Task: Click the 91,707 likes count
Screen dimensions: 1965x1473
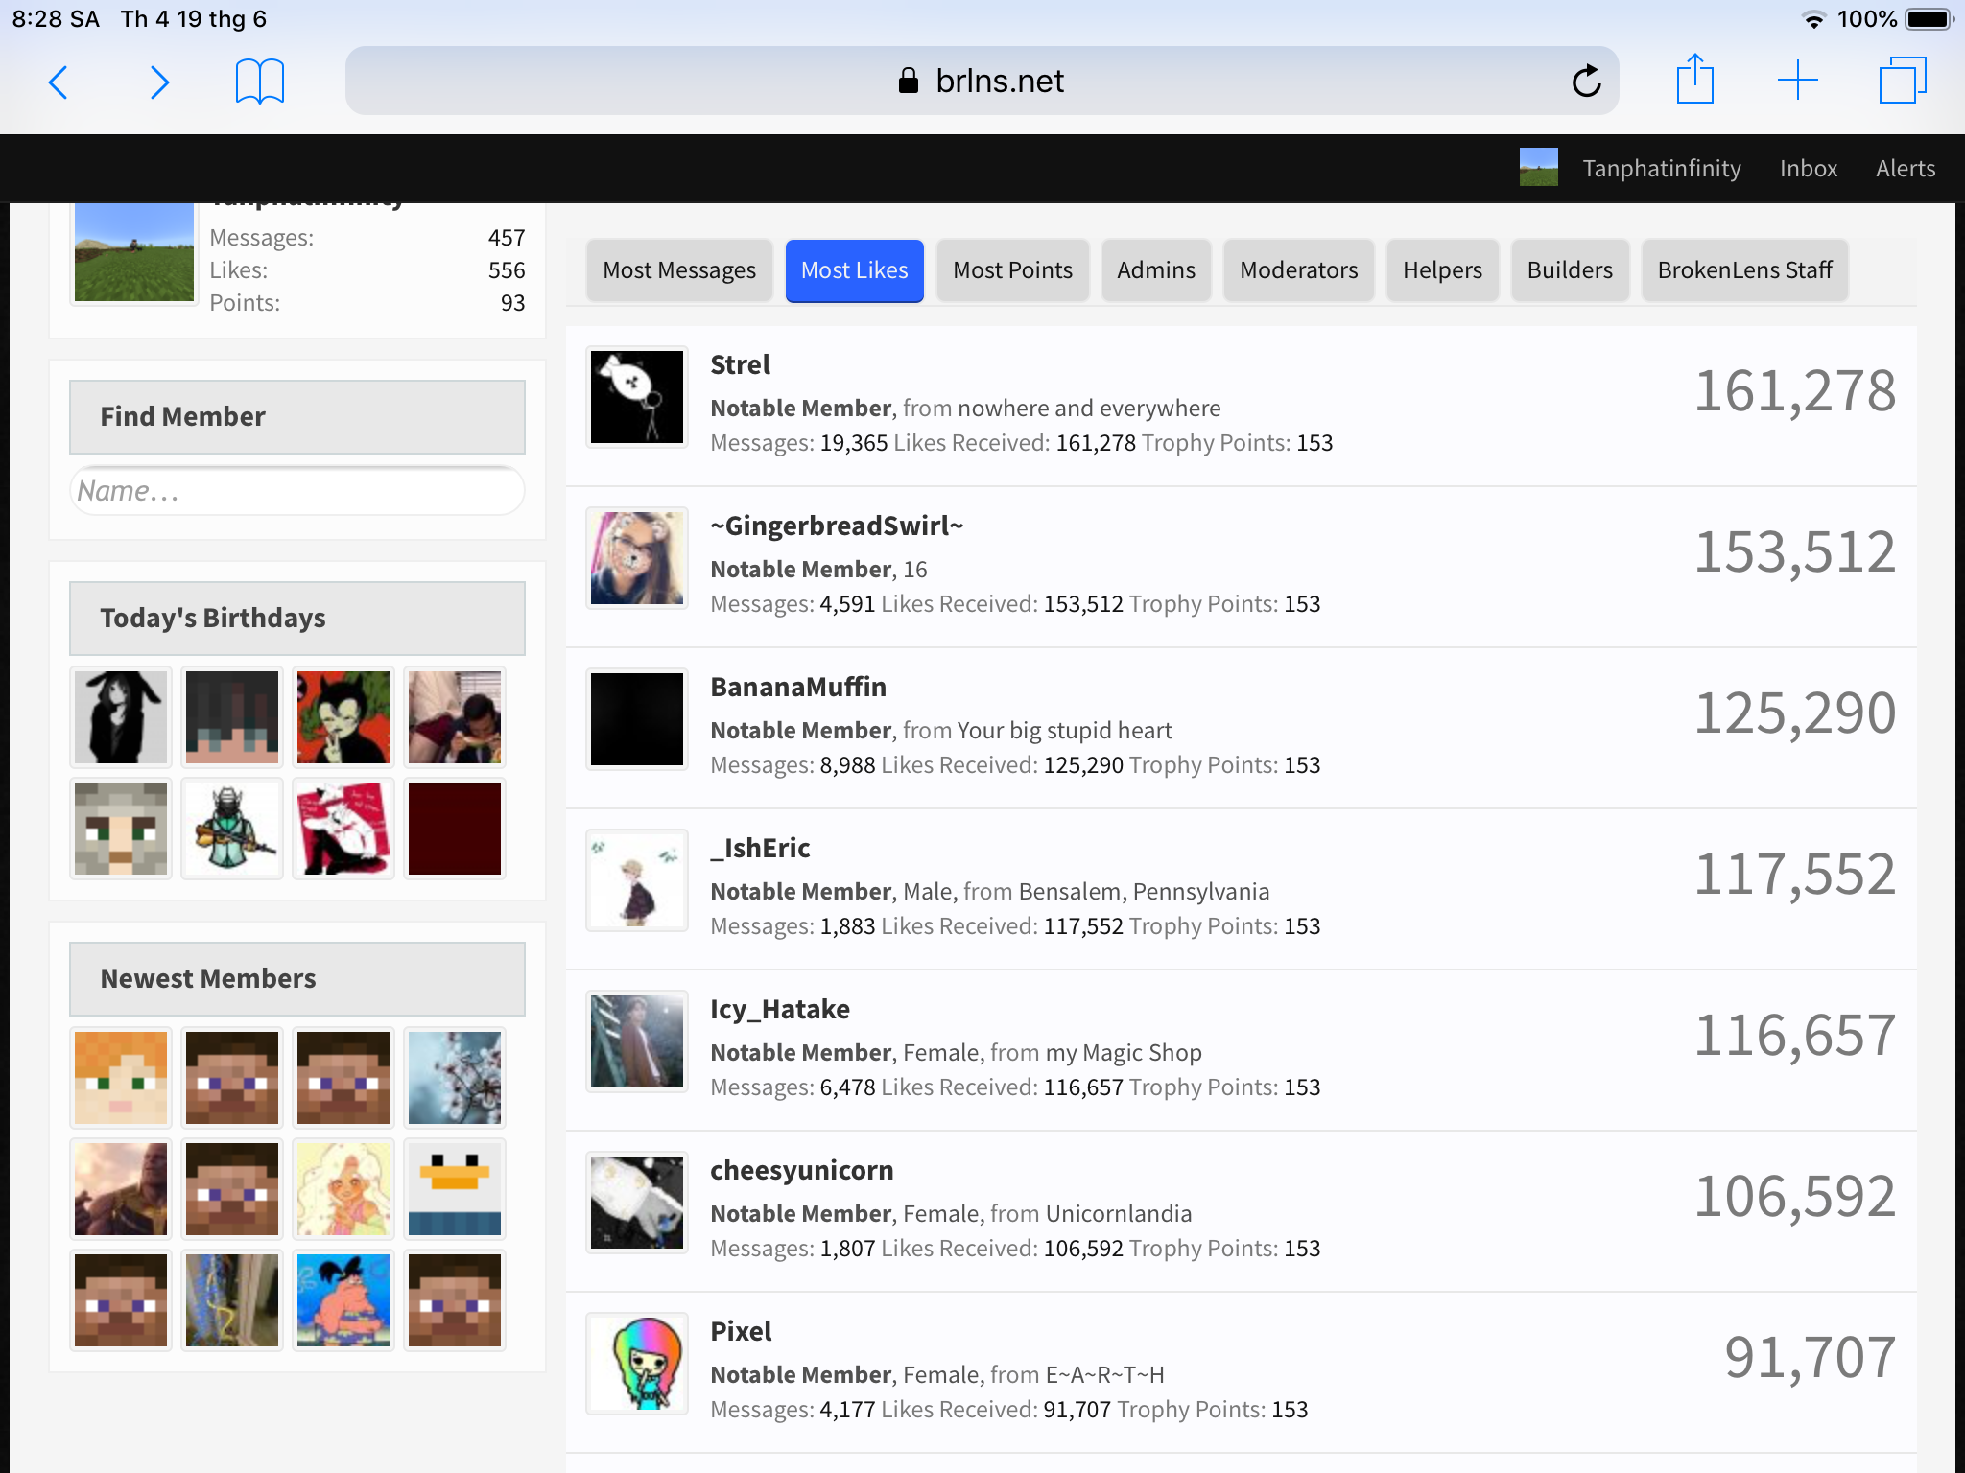Action: [x=1810, y=1359]
